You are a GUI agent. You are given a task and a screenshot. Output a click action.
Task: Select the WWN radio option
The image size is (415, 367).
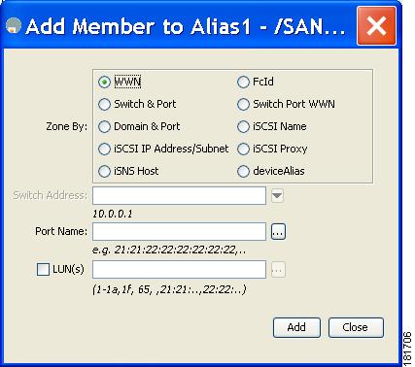104,82
